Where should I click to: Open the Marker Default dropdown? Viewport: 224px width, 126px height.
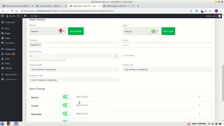[x=48, y=31]
